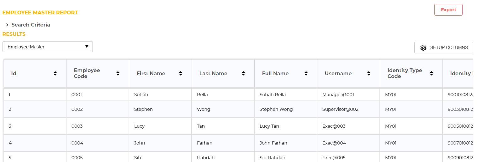Click the Search Criteria chevron arrow
This screenshot has height=162, width=477.
tap(7, 25)
